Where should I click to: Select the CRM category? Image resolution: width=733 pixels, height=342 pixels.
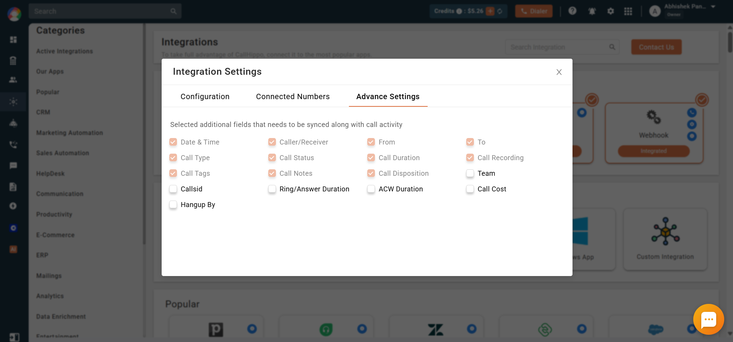pyautogui.click(x=43, y=112)
